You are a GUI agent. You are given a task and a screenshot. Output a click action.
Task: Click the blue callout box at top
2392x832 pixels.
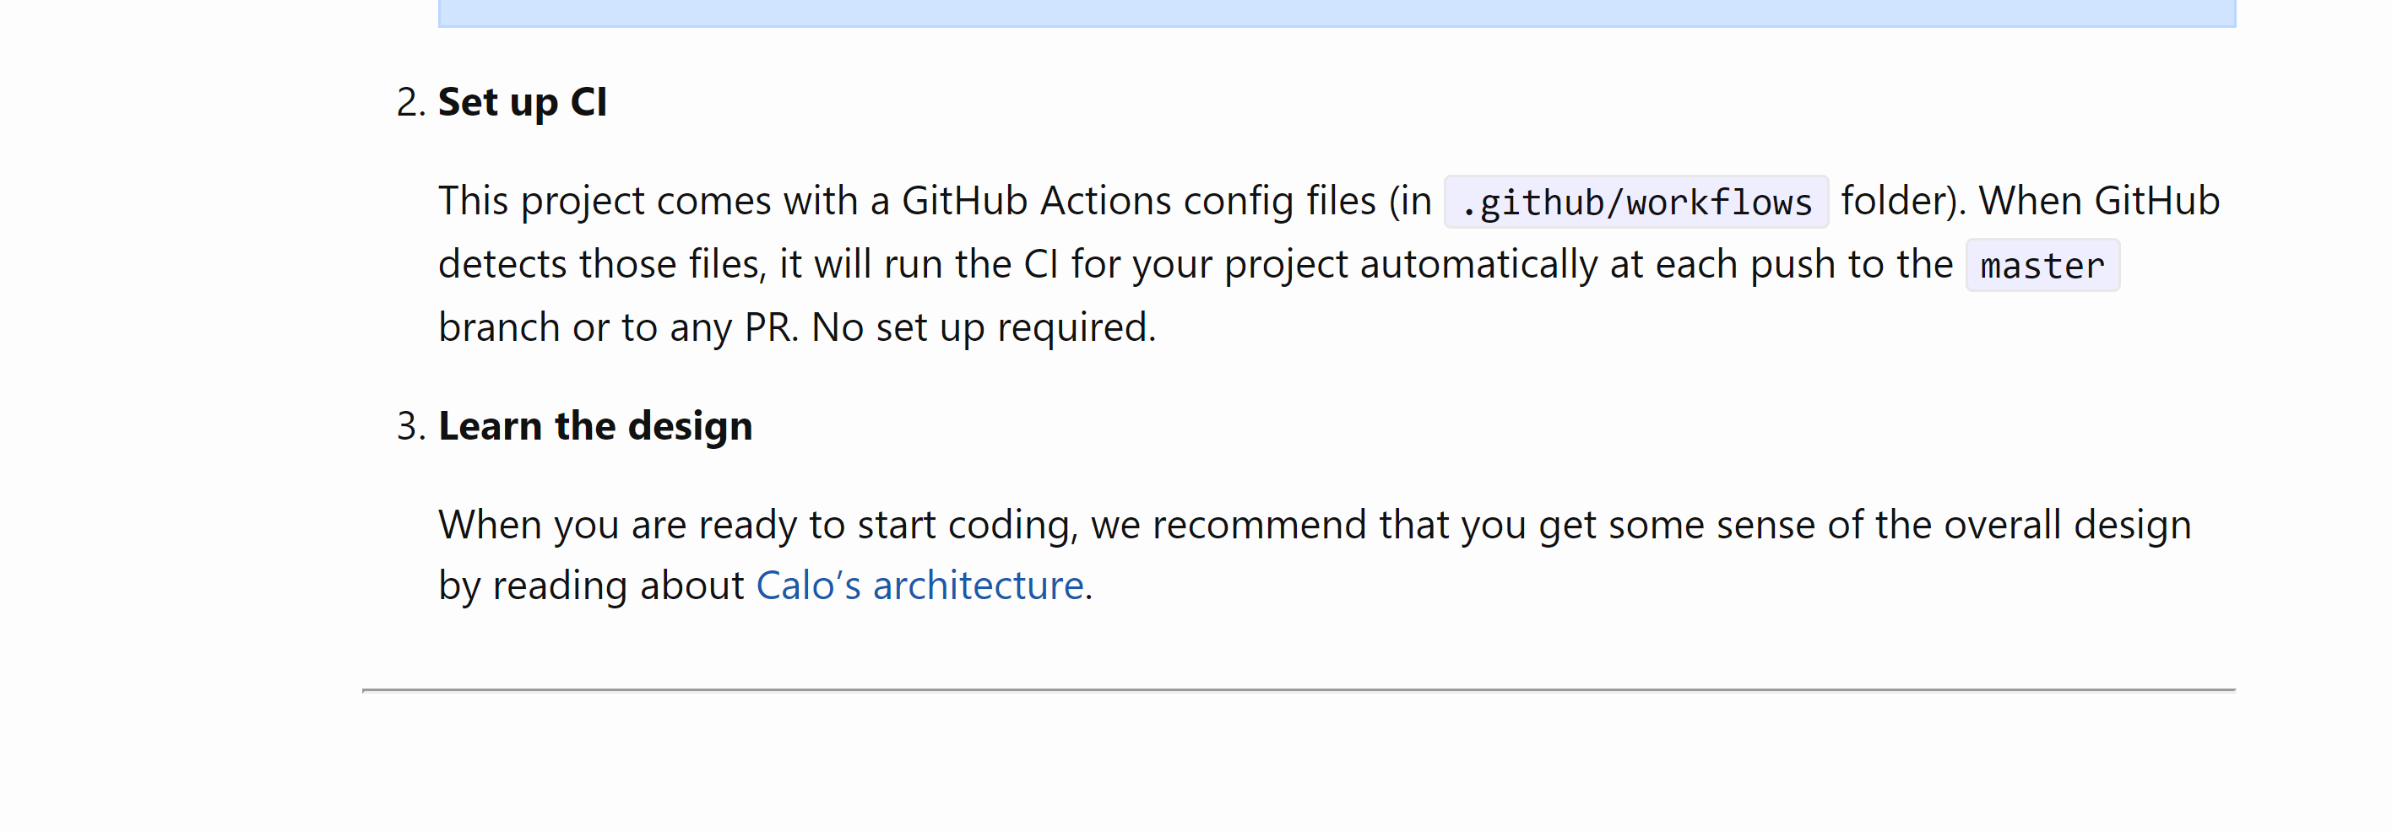pyautogui.click(x=1337, y=13)
